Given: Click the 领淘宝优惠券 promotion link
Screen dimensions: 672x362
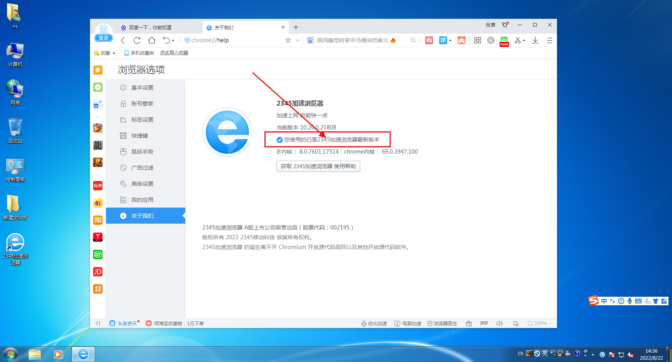Looking at the screenshot, I should click(x=175, y=323).
